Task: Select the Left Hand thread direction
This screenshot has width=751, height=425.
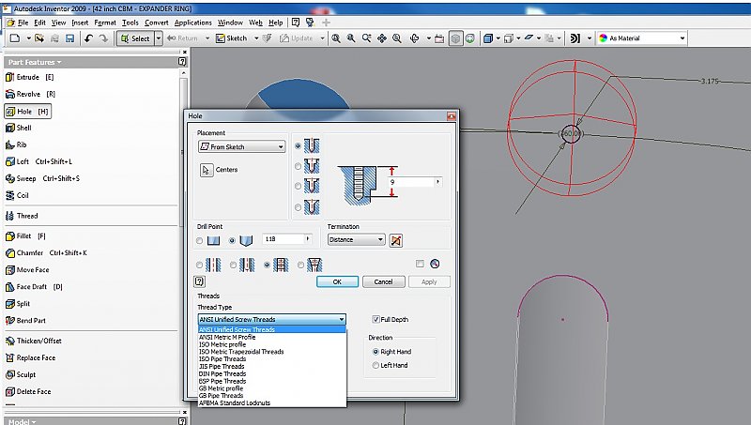Action: pyautogui.click(x=376, y=366)
